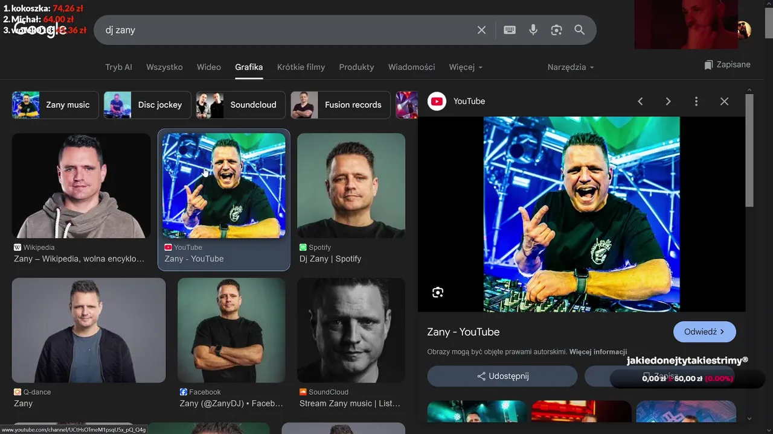Switch to Tryb AI tab
Screen dimensions: 773x434
point(118,67)
